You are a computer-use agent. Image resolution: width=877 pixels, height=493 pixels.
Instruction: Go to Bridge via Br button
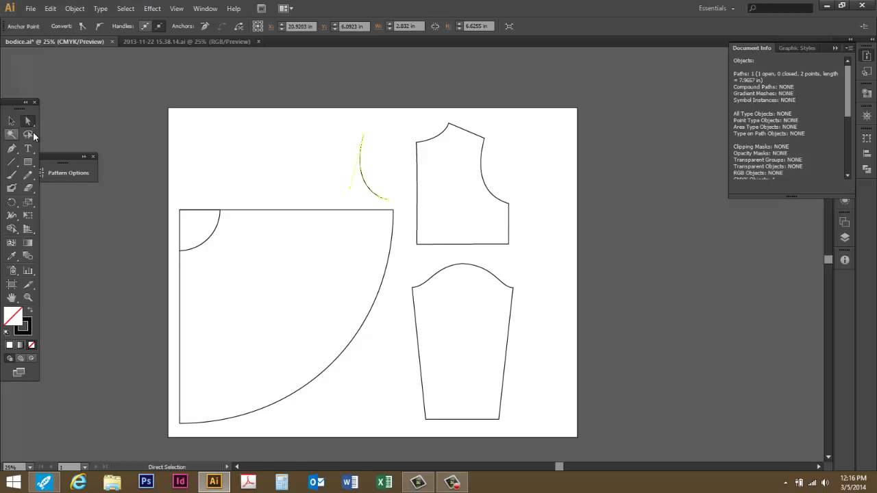(262, 8)
